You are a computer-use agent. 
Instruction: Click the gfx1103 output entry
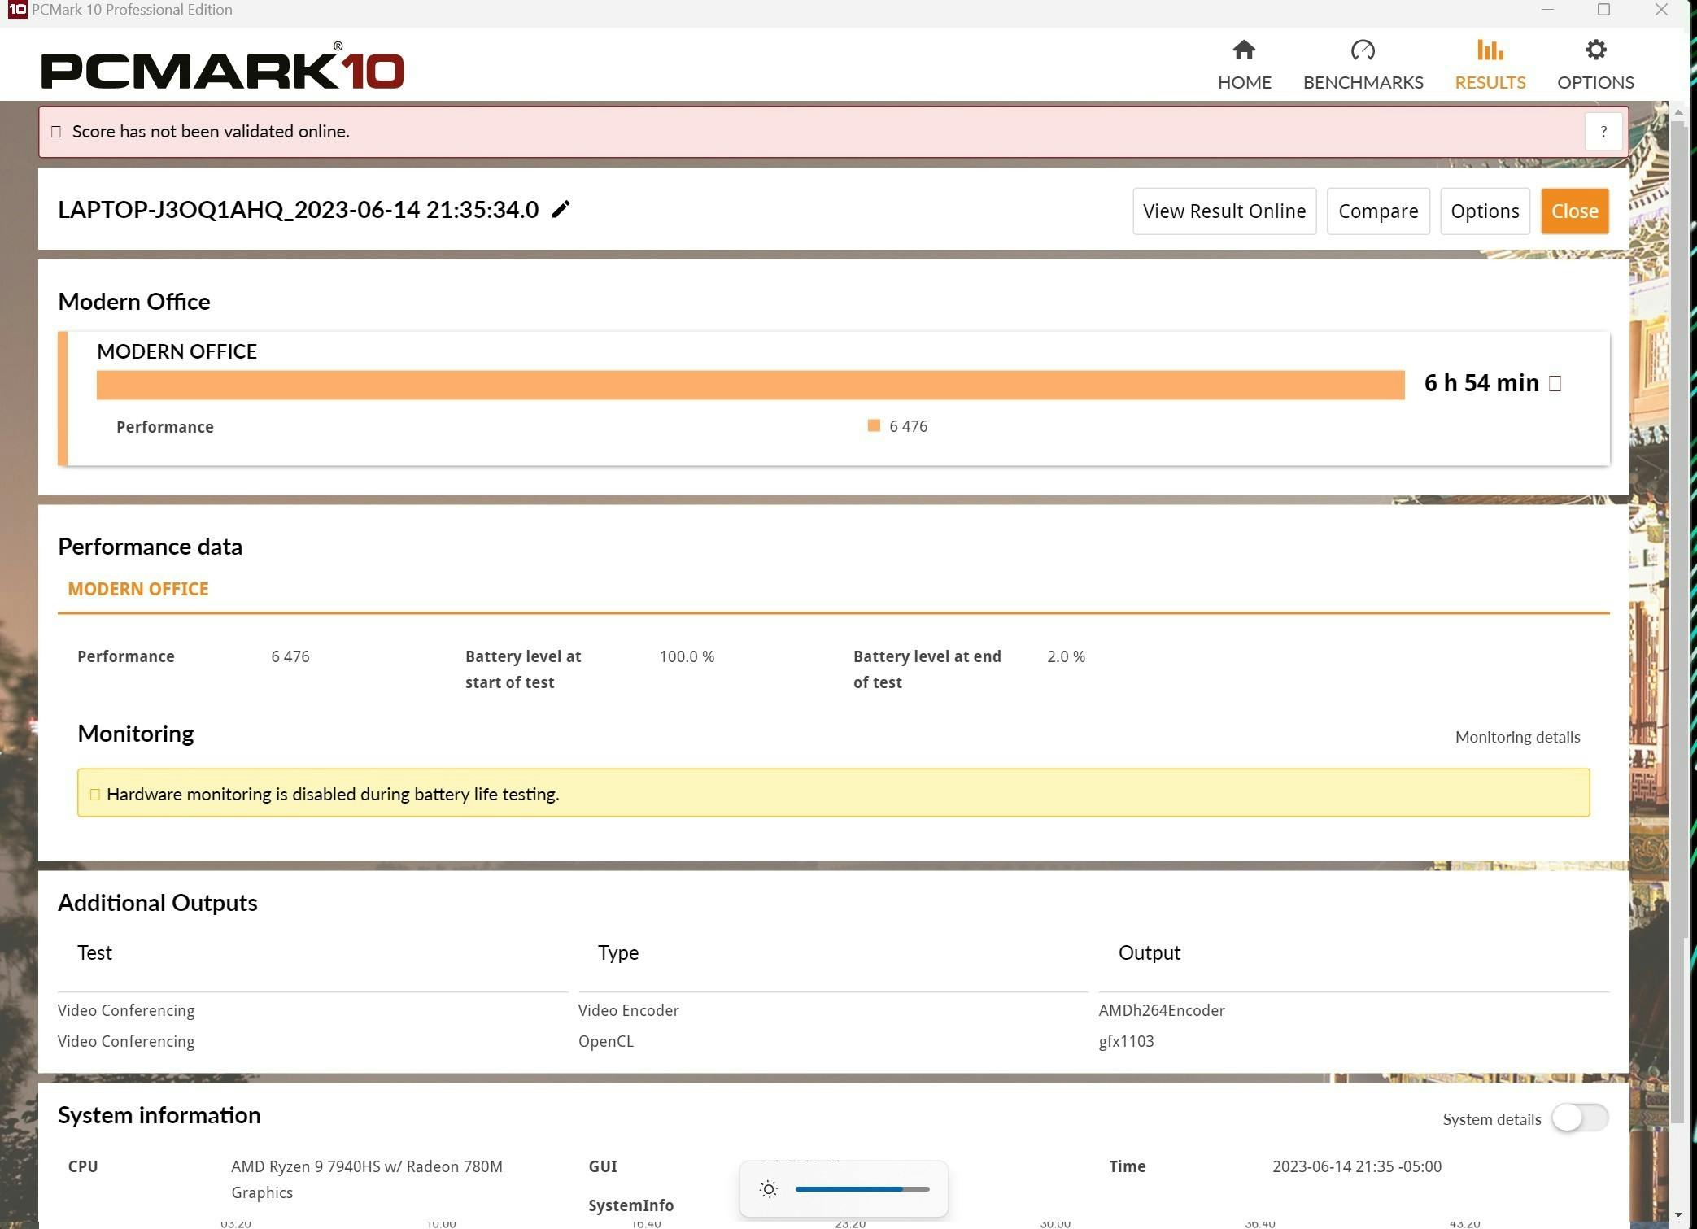1126,1041
